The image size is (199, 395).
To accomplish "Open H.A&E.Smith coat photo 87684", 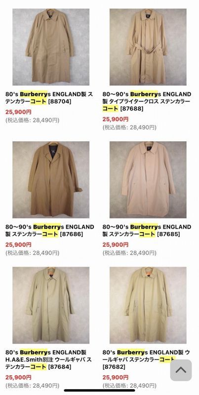I will point(51,305).
